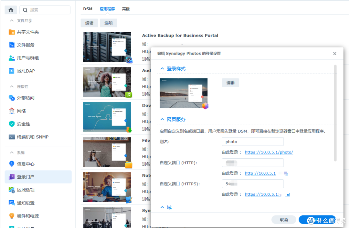Click 共享文件夹 sidebar label
The height and width of the screenshot is (228, 349).
click(28, 32)
